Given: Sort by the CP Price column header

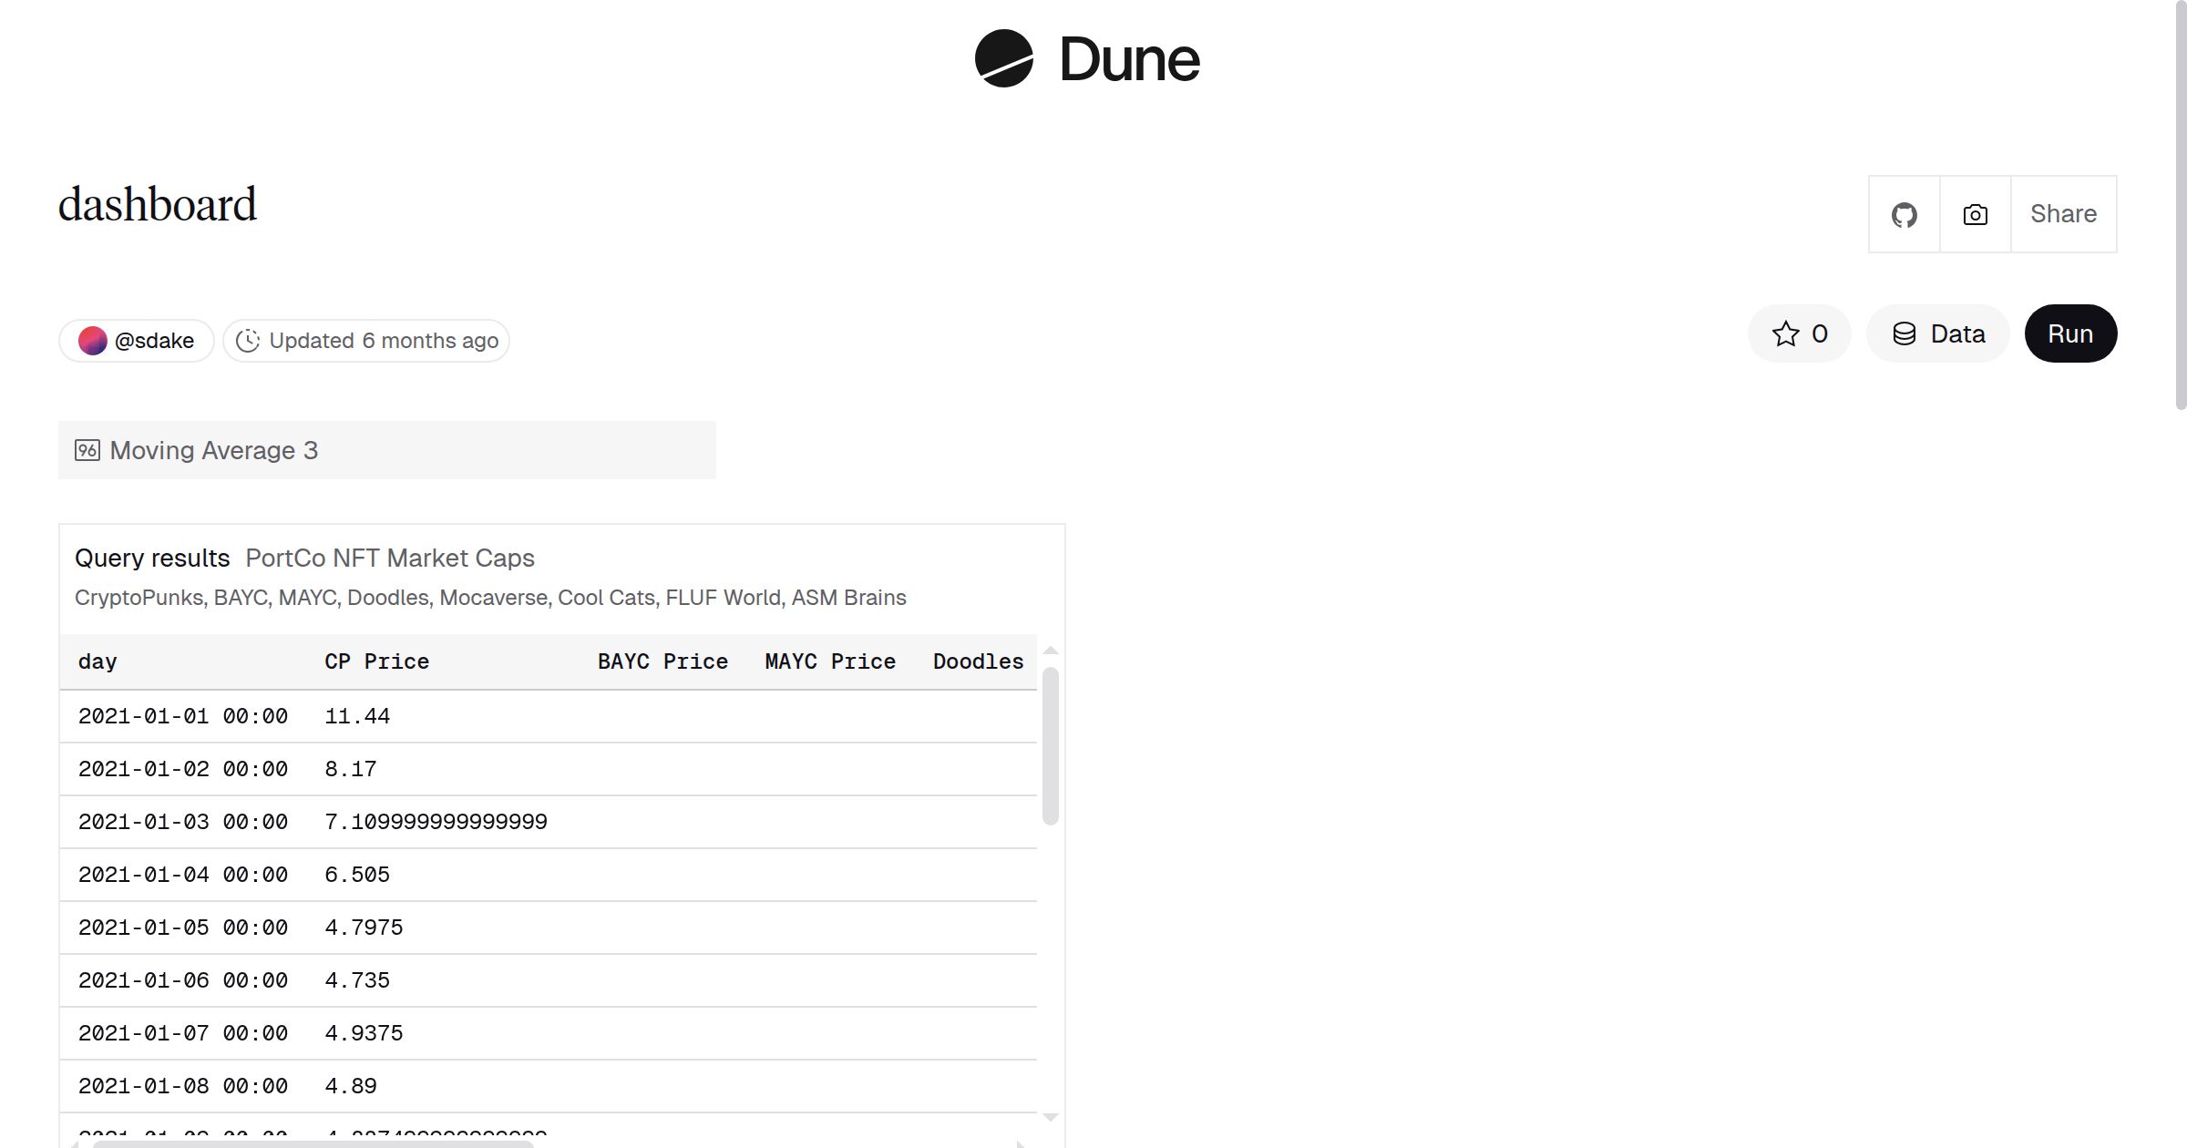Looking at the screenshot, I should [x=376, y=661].
